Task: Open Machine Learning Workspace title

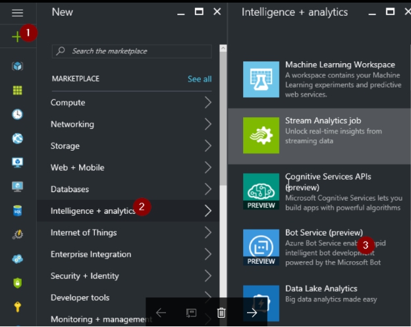Action: [340, 64]
